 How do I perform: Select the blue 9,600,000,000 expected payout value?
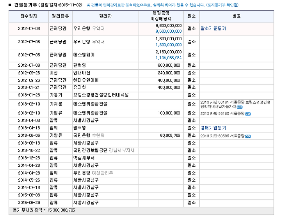(x=169, y=31)
